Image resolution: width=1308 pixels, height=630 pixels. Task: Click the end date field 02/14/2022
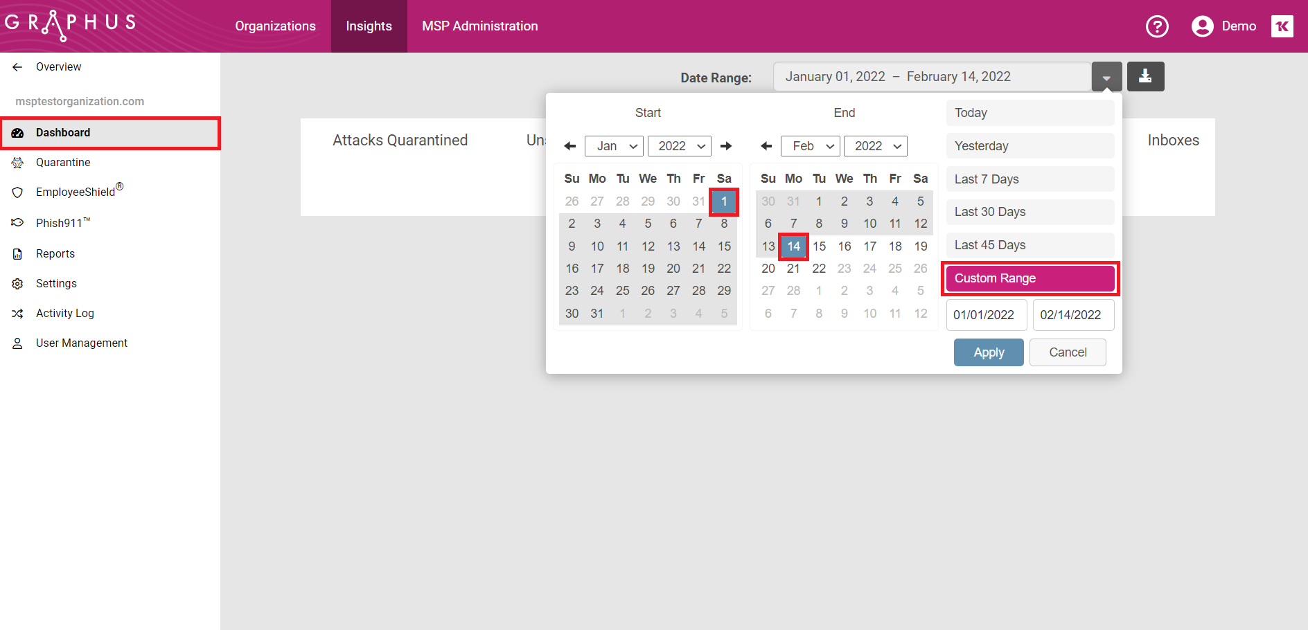1073,315
